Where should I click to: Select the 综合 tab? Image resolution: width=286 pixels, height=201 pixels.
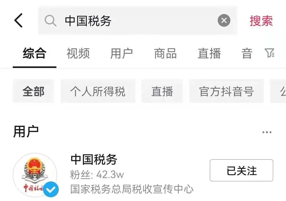[x=34, y=53]
